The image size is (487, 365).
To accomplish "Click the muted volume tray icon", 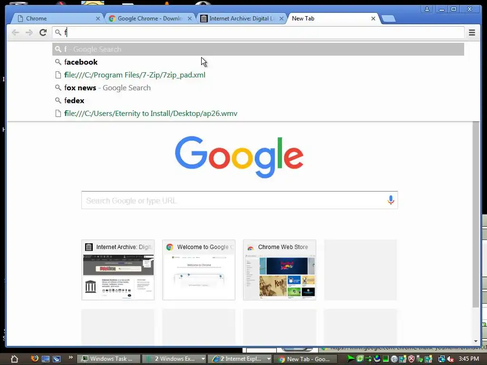I will (x=451, y=359).
